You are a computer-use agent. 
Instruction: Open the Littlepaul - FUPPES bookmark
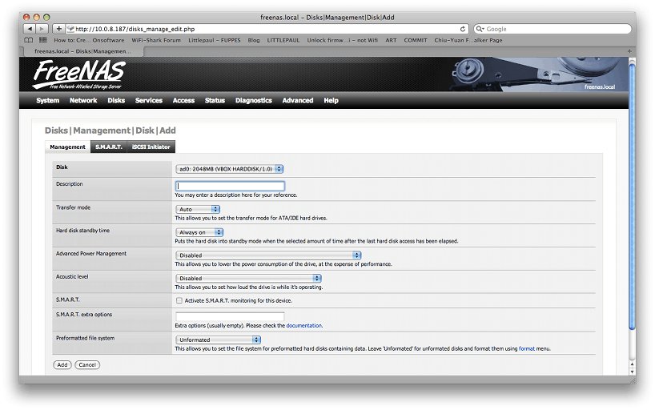[x=215, y=40]
